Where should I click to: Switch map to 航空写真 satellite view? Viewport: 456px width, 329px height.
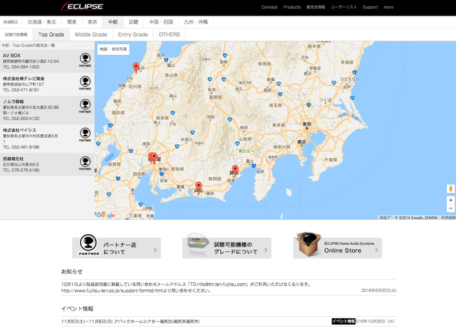(x=120, y=49)
